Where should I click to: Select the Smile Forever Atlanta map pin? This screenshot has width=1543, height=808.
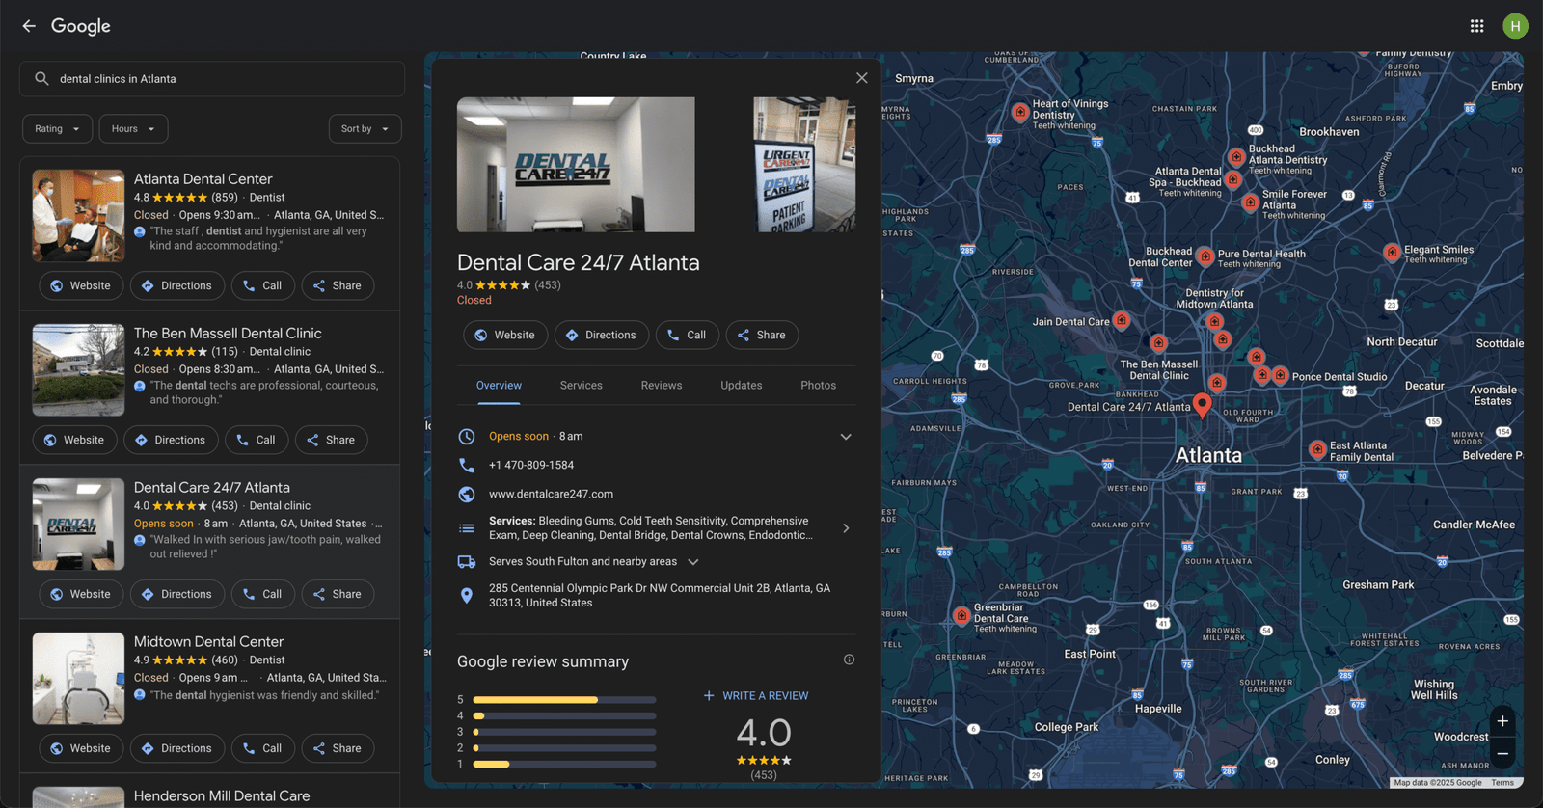pyautogui.click(x=1250, y=202)
